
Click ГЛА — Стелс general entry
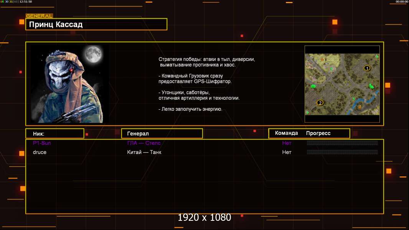144,143
